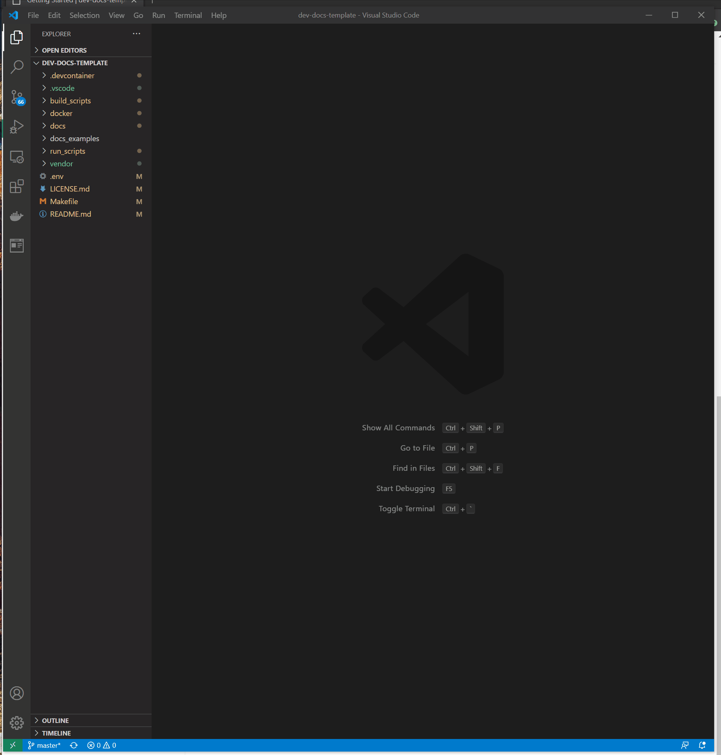The width and height of the screenshot is (721, 755).
Task: Click the master* branch in status bar
Action: coord(45,745)
